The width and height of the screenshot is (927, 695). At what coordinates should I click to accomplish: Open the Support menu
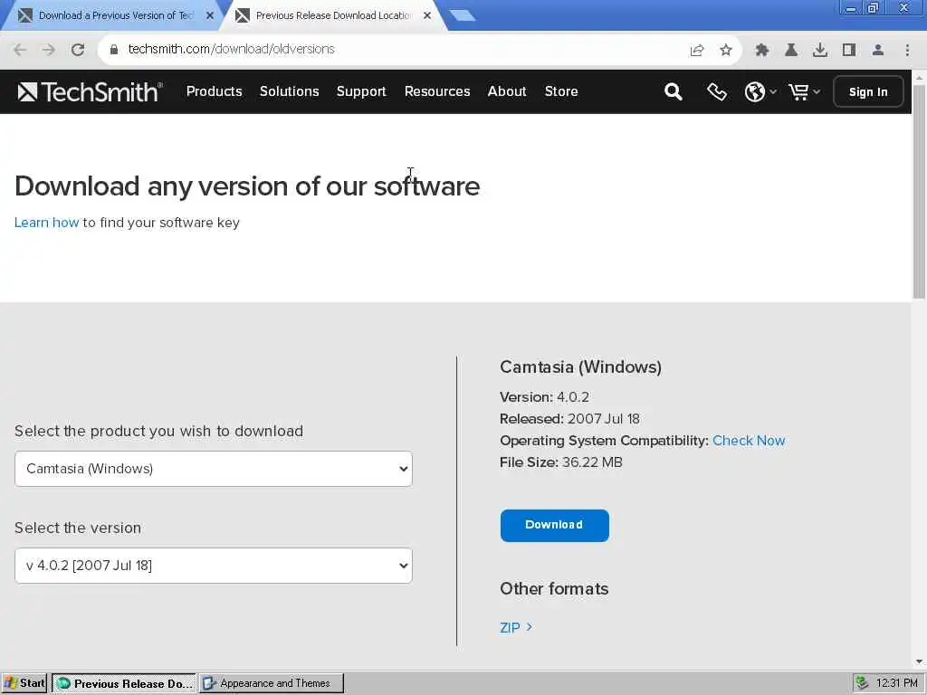click(361, 91)
